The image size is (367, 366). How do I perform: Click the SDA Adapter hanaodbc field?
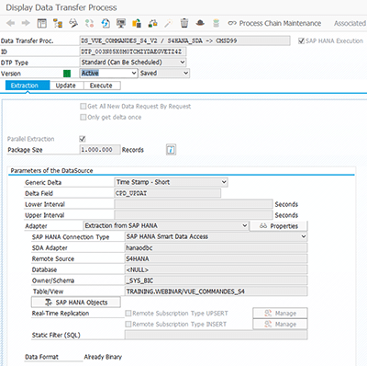[216, 247]
